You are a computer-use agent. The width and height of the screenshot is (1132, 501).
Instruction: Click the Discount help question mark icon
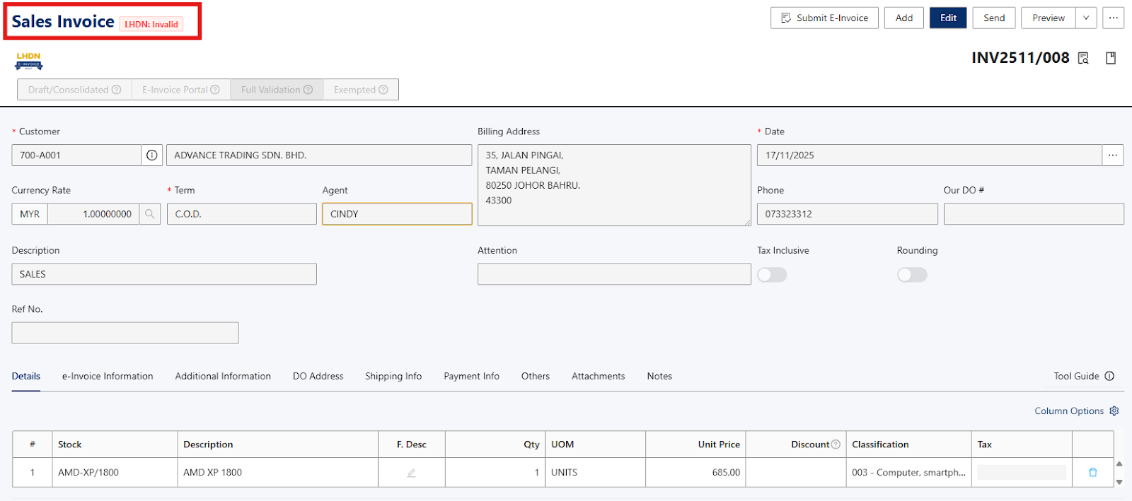click(836, 444)
